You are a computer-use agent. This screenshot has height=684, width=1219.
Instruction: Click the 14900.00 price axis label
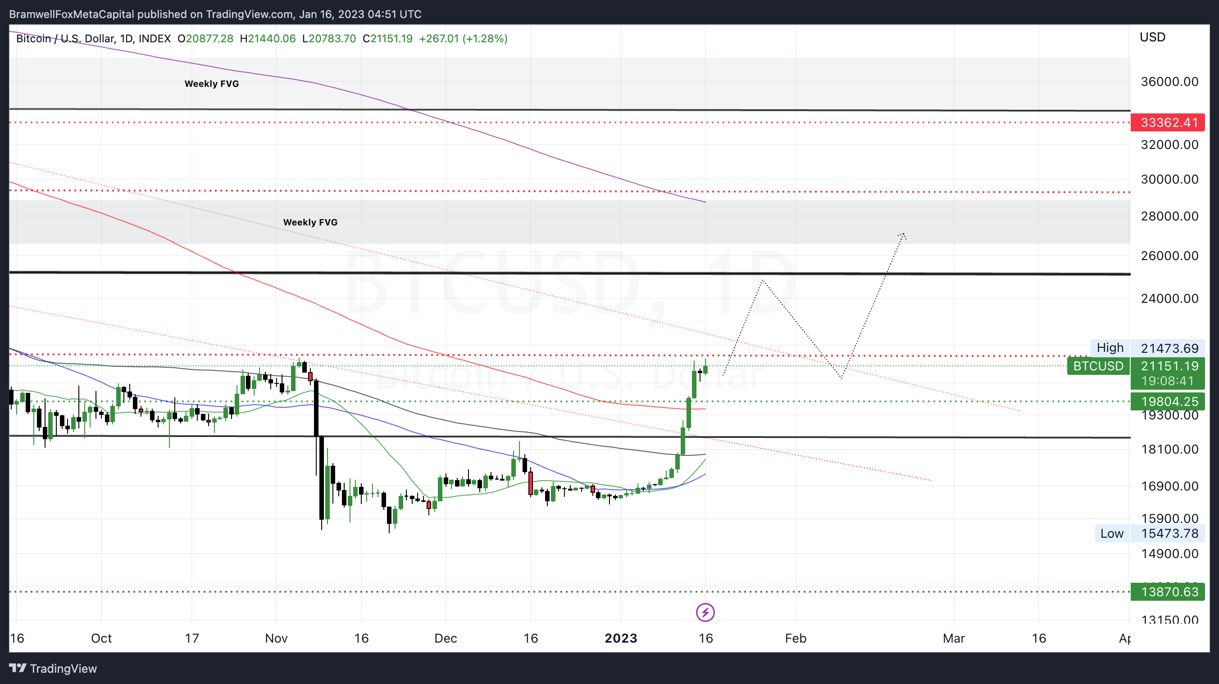1169,553
